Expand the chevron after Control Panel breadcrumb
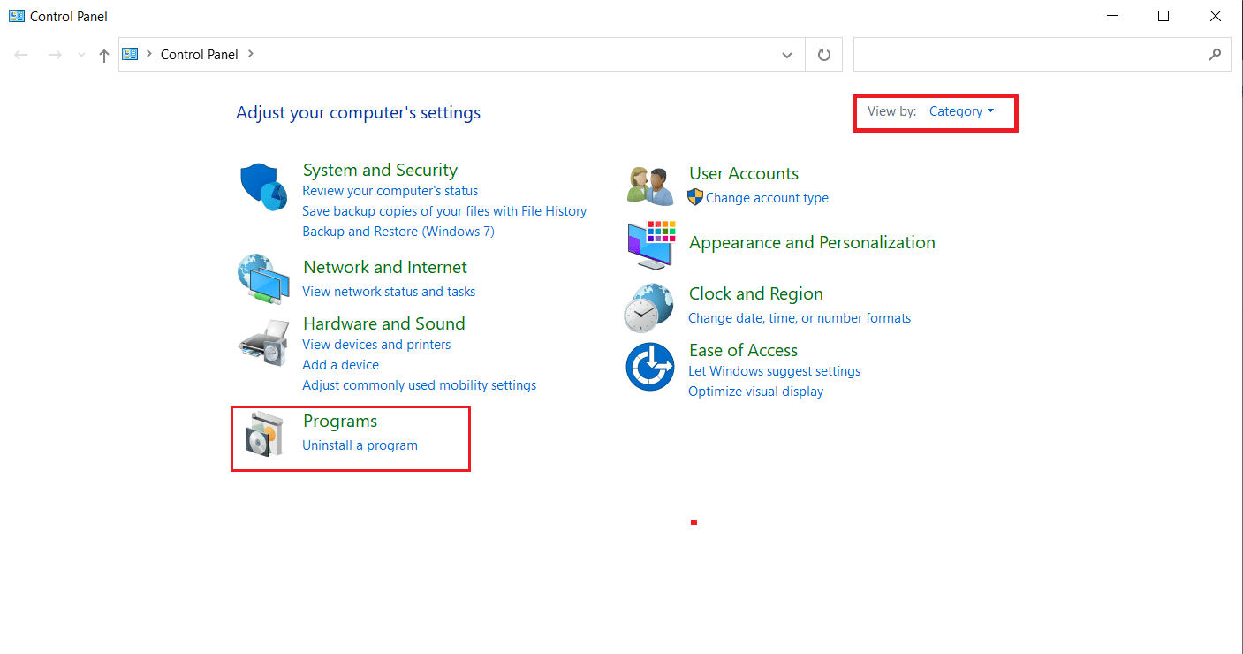 (251, 54)
